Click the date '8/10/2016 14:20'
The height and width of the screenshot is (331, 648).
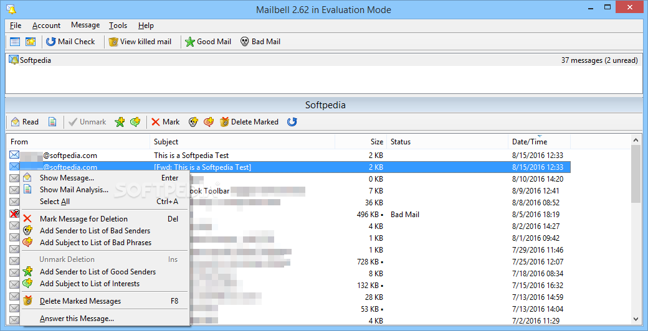point(538,179)
